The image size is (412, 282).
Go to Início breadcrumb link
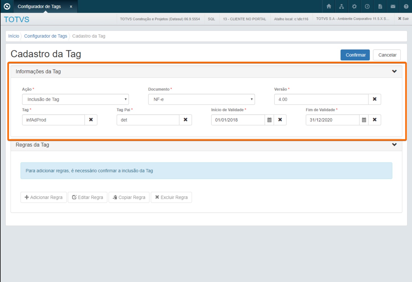coord(14,36)
